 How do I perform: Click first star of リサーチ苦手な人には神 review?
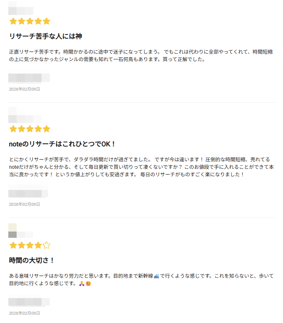[x=13, y=21]
